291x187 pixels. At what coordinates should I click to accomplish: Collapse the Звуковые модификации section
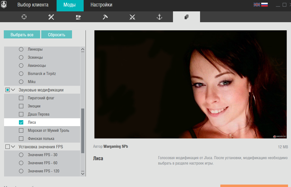click(x=13, y=90)
